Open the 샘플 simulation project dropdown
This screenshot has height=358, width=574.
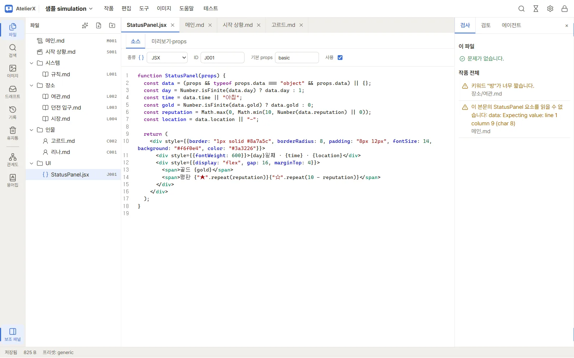[69, 9]
